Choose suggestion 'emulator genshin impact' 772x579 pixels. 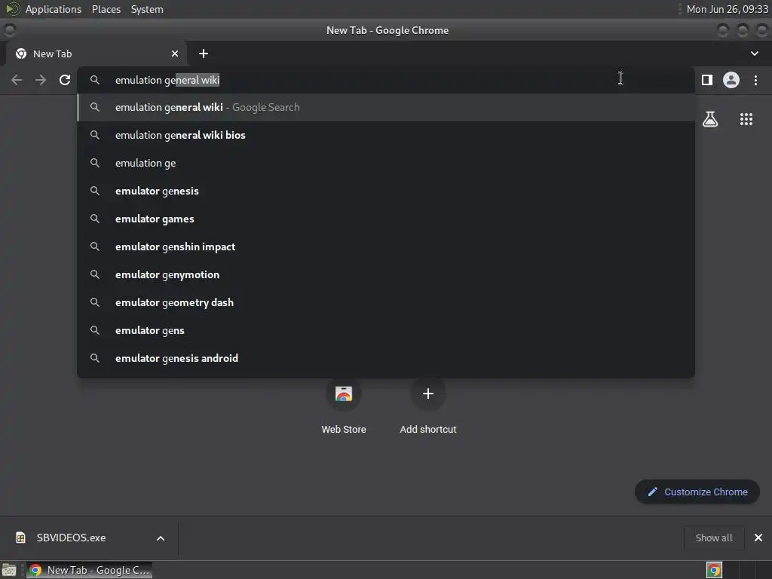386,247
